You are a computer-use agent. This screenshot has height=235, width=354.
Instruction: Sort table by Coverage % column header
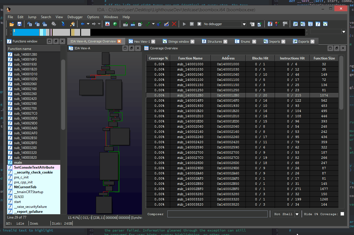click(x=158, y=58)
